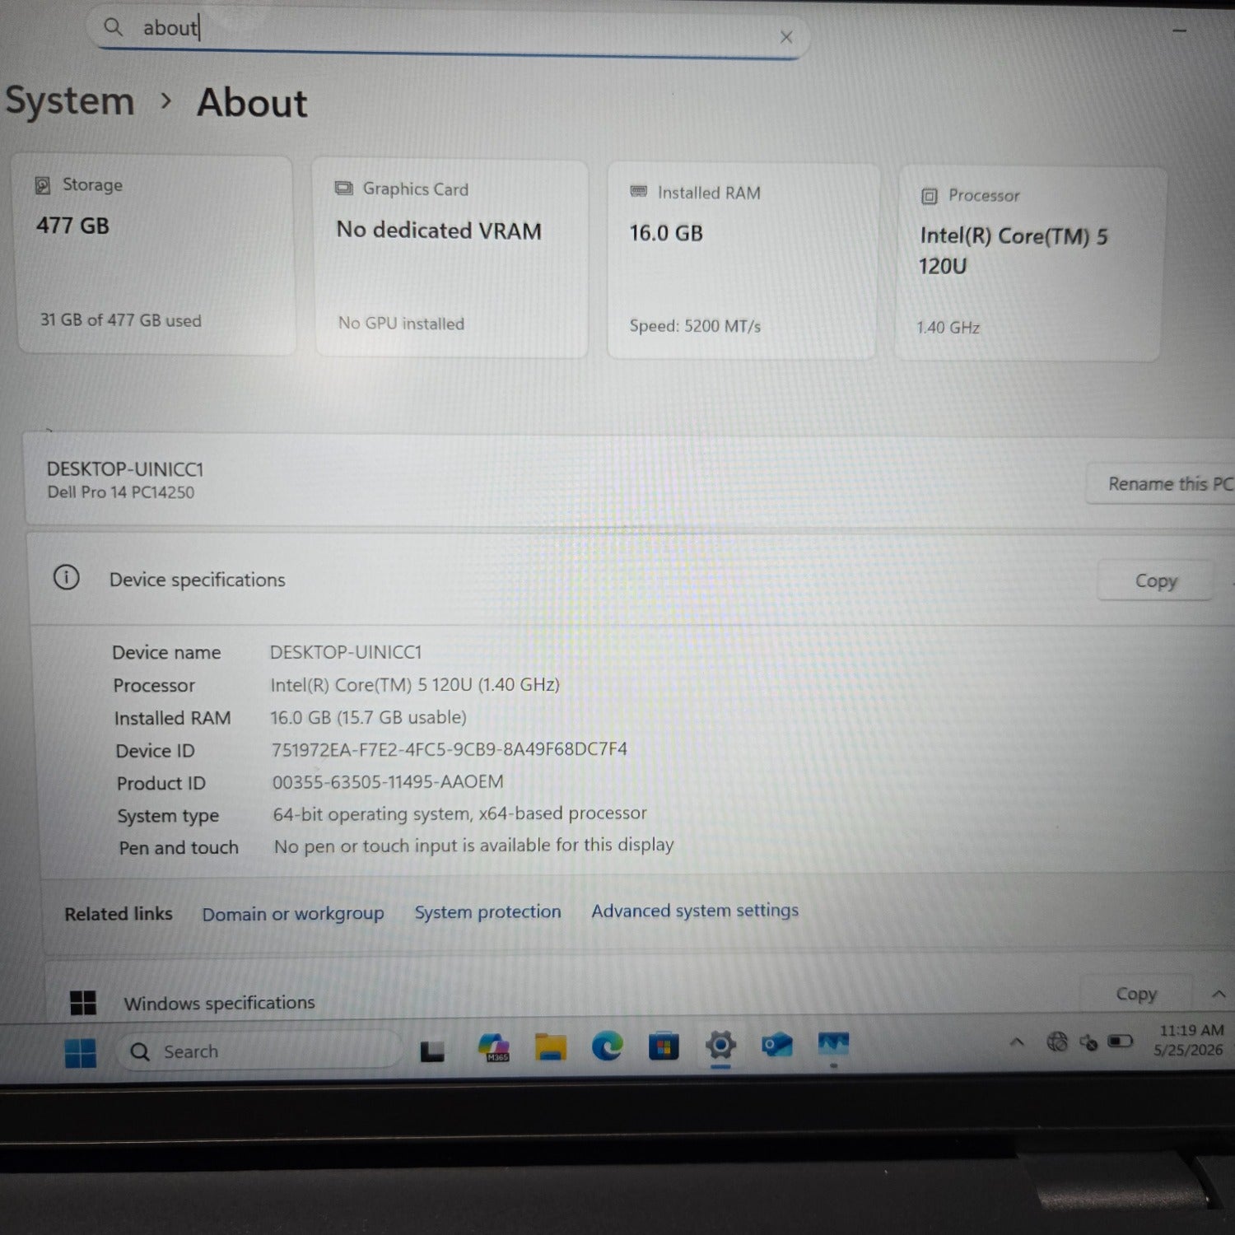Click '16.0 GB (15.7 GB usable)' text
The height and width of the screenshot is (1235, 1235).
pos(368,717)
